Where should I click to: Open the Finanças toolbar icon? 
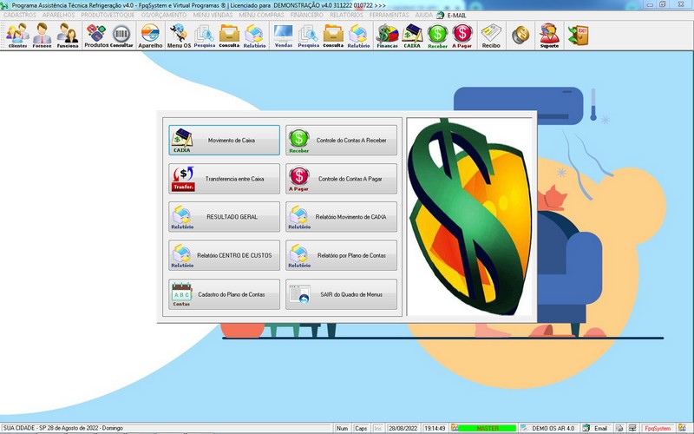point(387,36)
